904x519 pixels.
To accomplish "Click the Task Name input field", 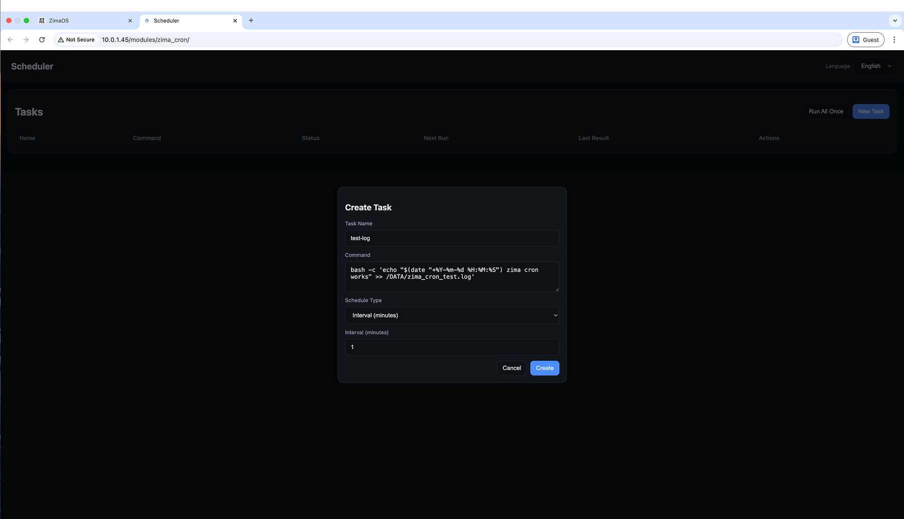I will 451,238.
